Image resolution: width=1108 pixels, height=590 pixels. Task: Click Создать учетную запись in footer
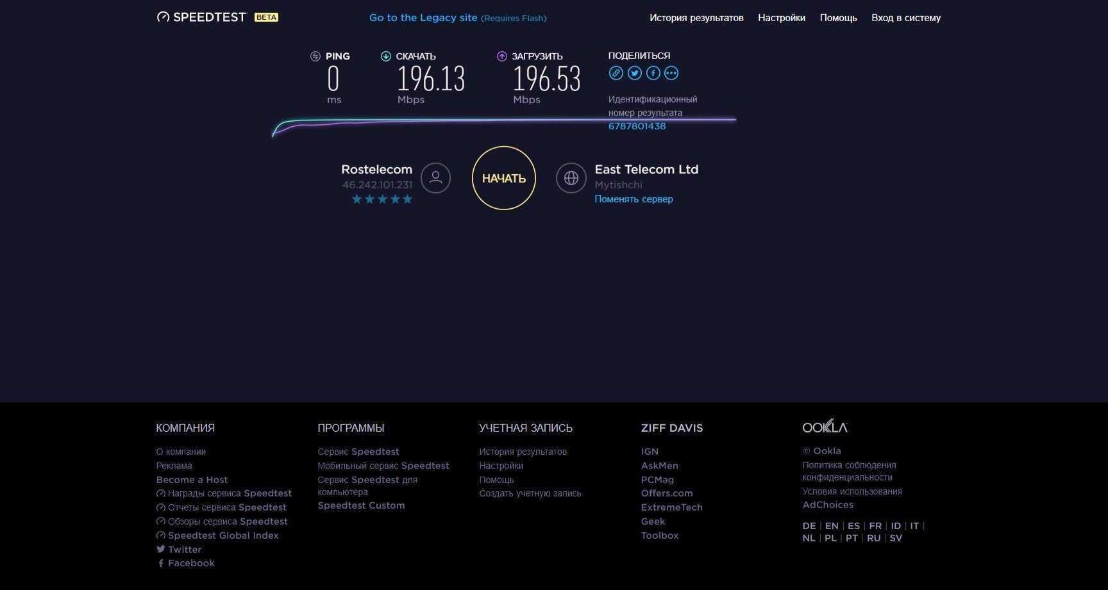[x=530, y=493]
